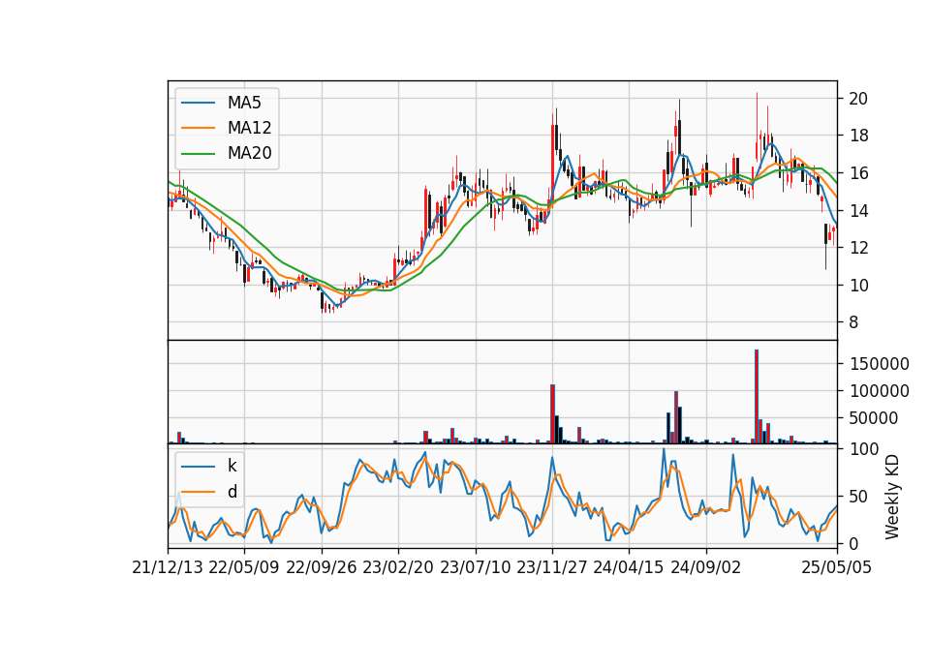This screenshot has height=668, width=930.
Task: Click the volume axis value 50000
Action: click(873, 418)
